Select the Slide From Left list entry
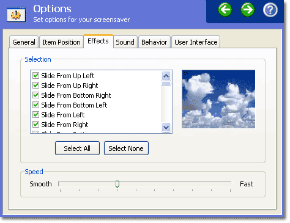The image size is (290, 223). tap(63, 115)
